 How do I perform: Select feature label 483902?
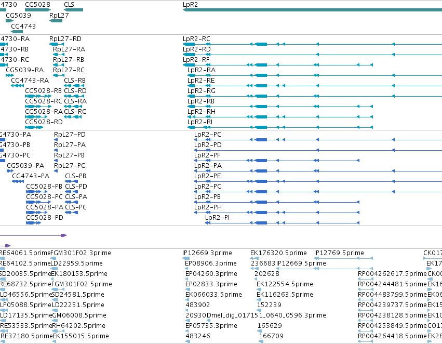[197, 305]
